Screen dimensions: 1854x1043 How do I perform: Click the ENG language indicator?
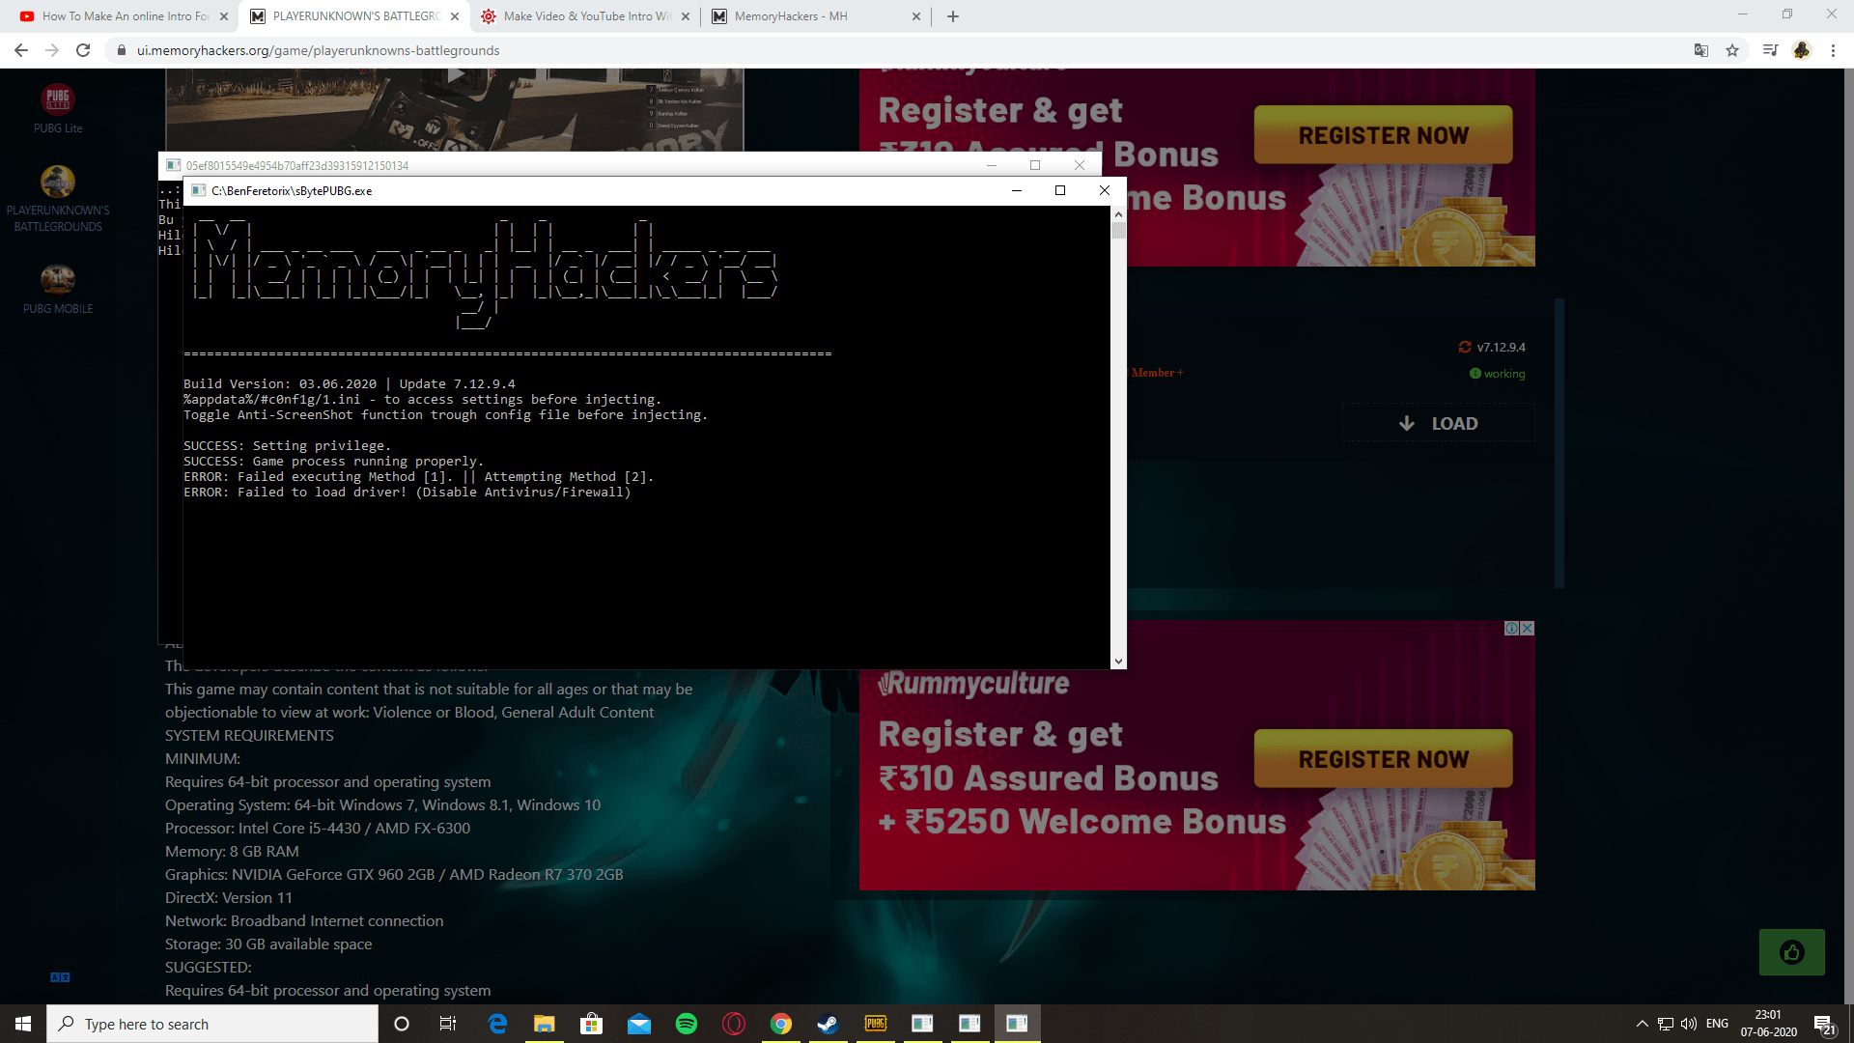(1717, 1024)
